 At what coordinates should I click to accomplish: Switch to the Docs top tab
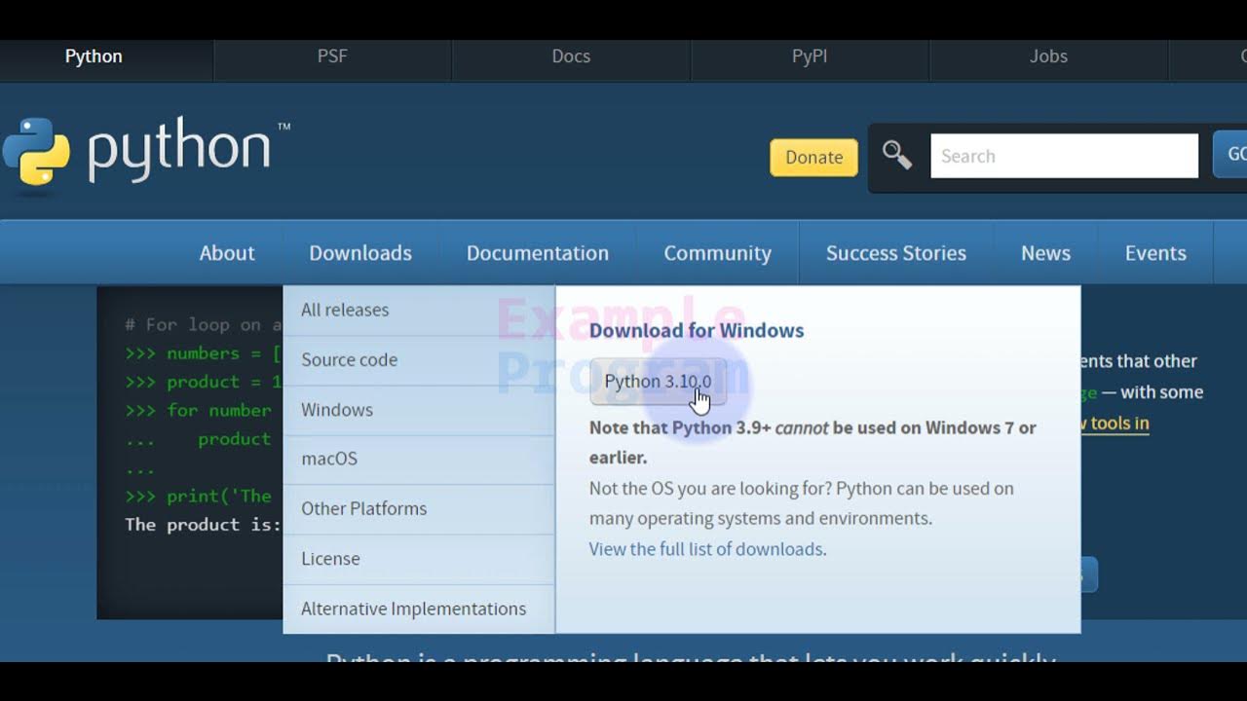click(x=571, y=56)
